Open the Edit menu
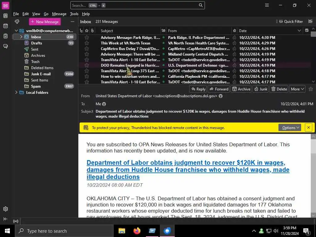The height and width of the screenshot is (237, 316). tap(26, 14)
